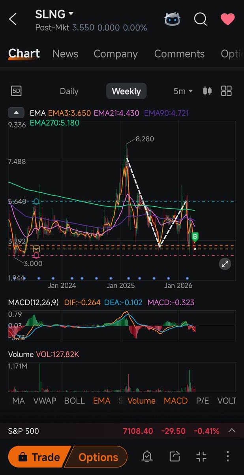Viewport: 244px width, 475px height.
Task: Go back using the back arrow
Action: 13,19
